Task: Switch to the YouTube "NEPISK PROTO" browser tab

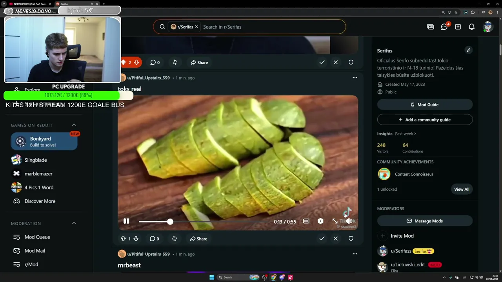Action: (x=30, y=4)
